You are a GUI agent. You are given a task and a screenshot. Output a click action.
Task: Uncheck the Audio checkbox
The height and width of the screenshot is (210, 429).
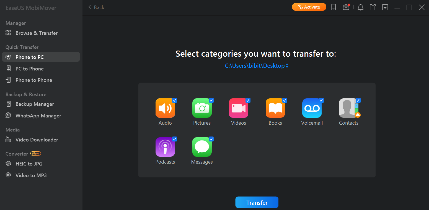[175, 100]
